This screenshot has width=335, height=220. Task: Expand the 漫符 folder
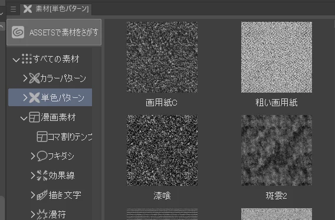(x=33, y=214)
